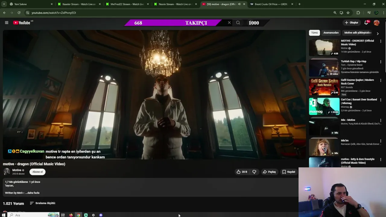Select the Aramanızdan filter chip
Image resolution: width=386 pixels, height=217 pixels.
(x=331, y=33)
